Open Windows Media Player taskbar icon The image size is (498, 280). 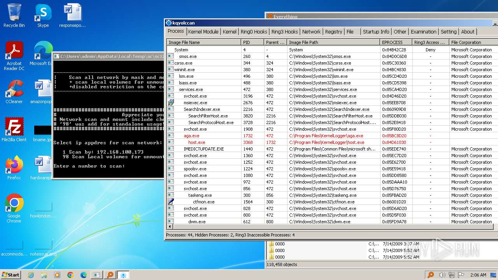[x=57, y=275]
